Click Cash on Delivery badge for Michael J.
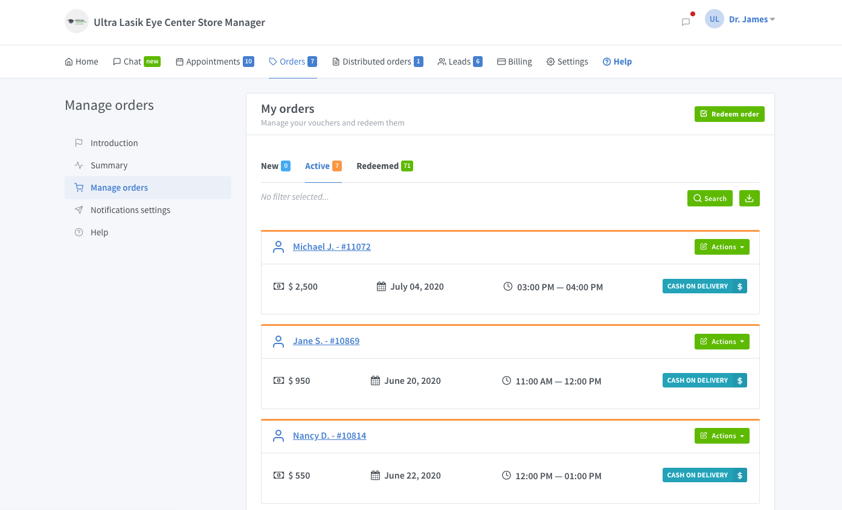842x510 pixels. (705, 286)
